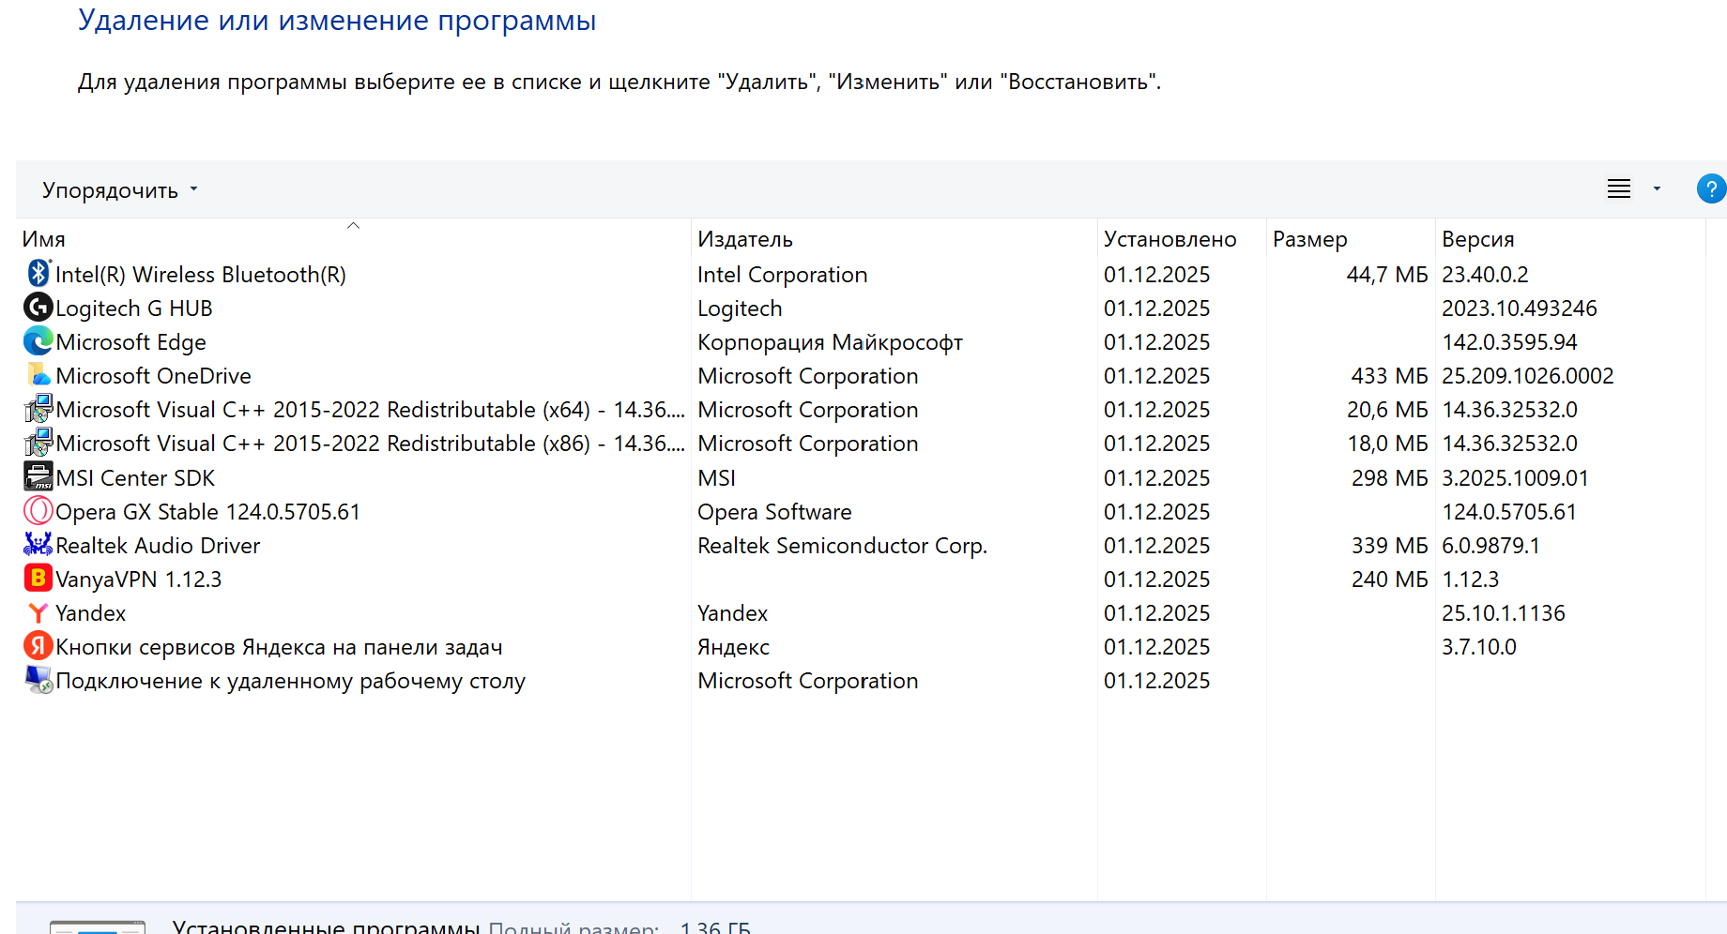This screenshot has width=1727, height=934.
Task: Click the 18,0 МБ size cell
Action: click(x=1387, y=444)
